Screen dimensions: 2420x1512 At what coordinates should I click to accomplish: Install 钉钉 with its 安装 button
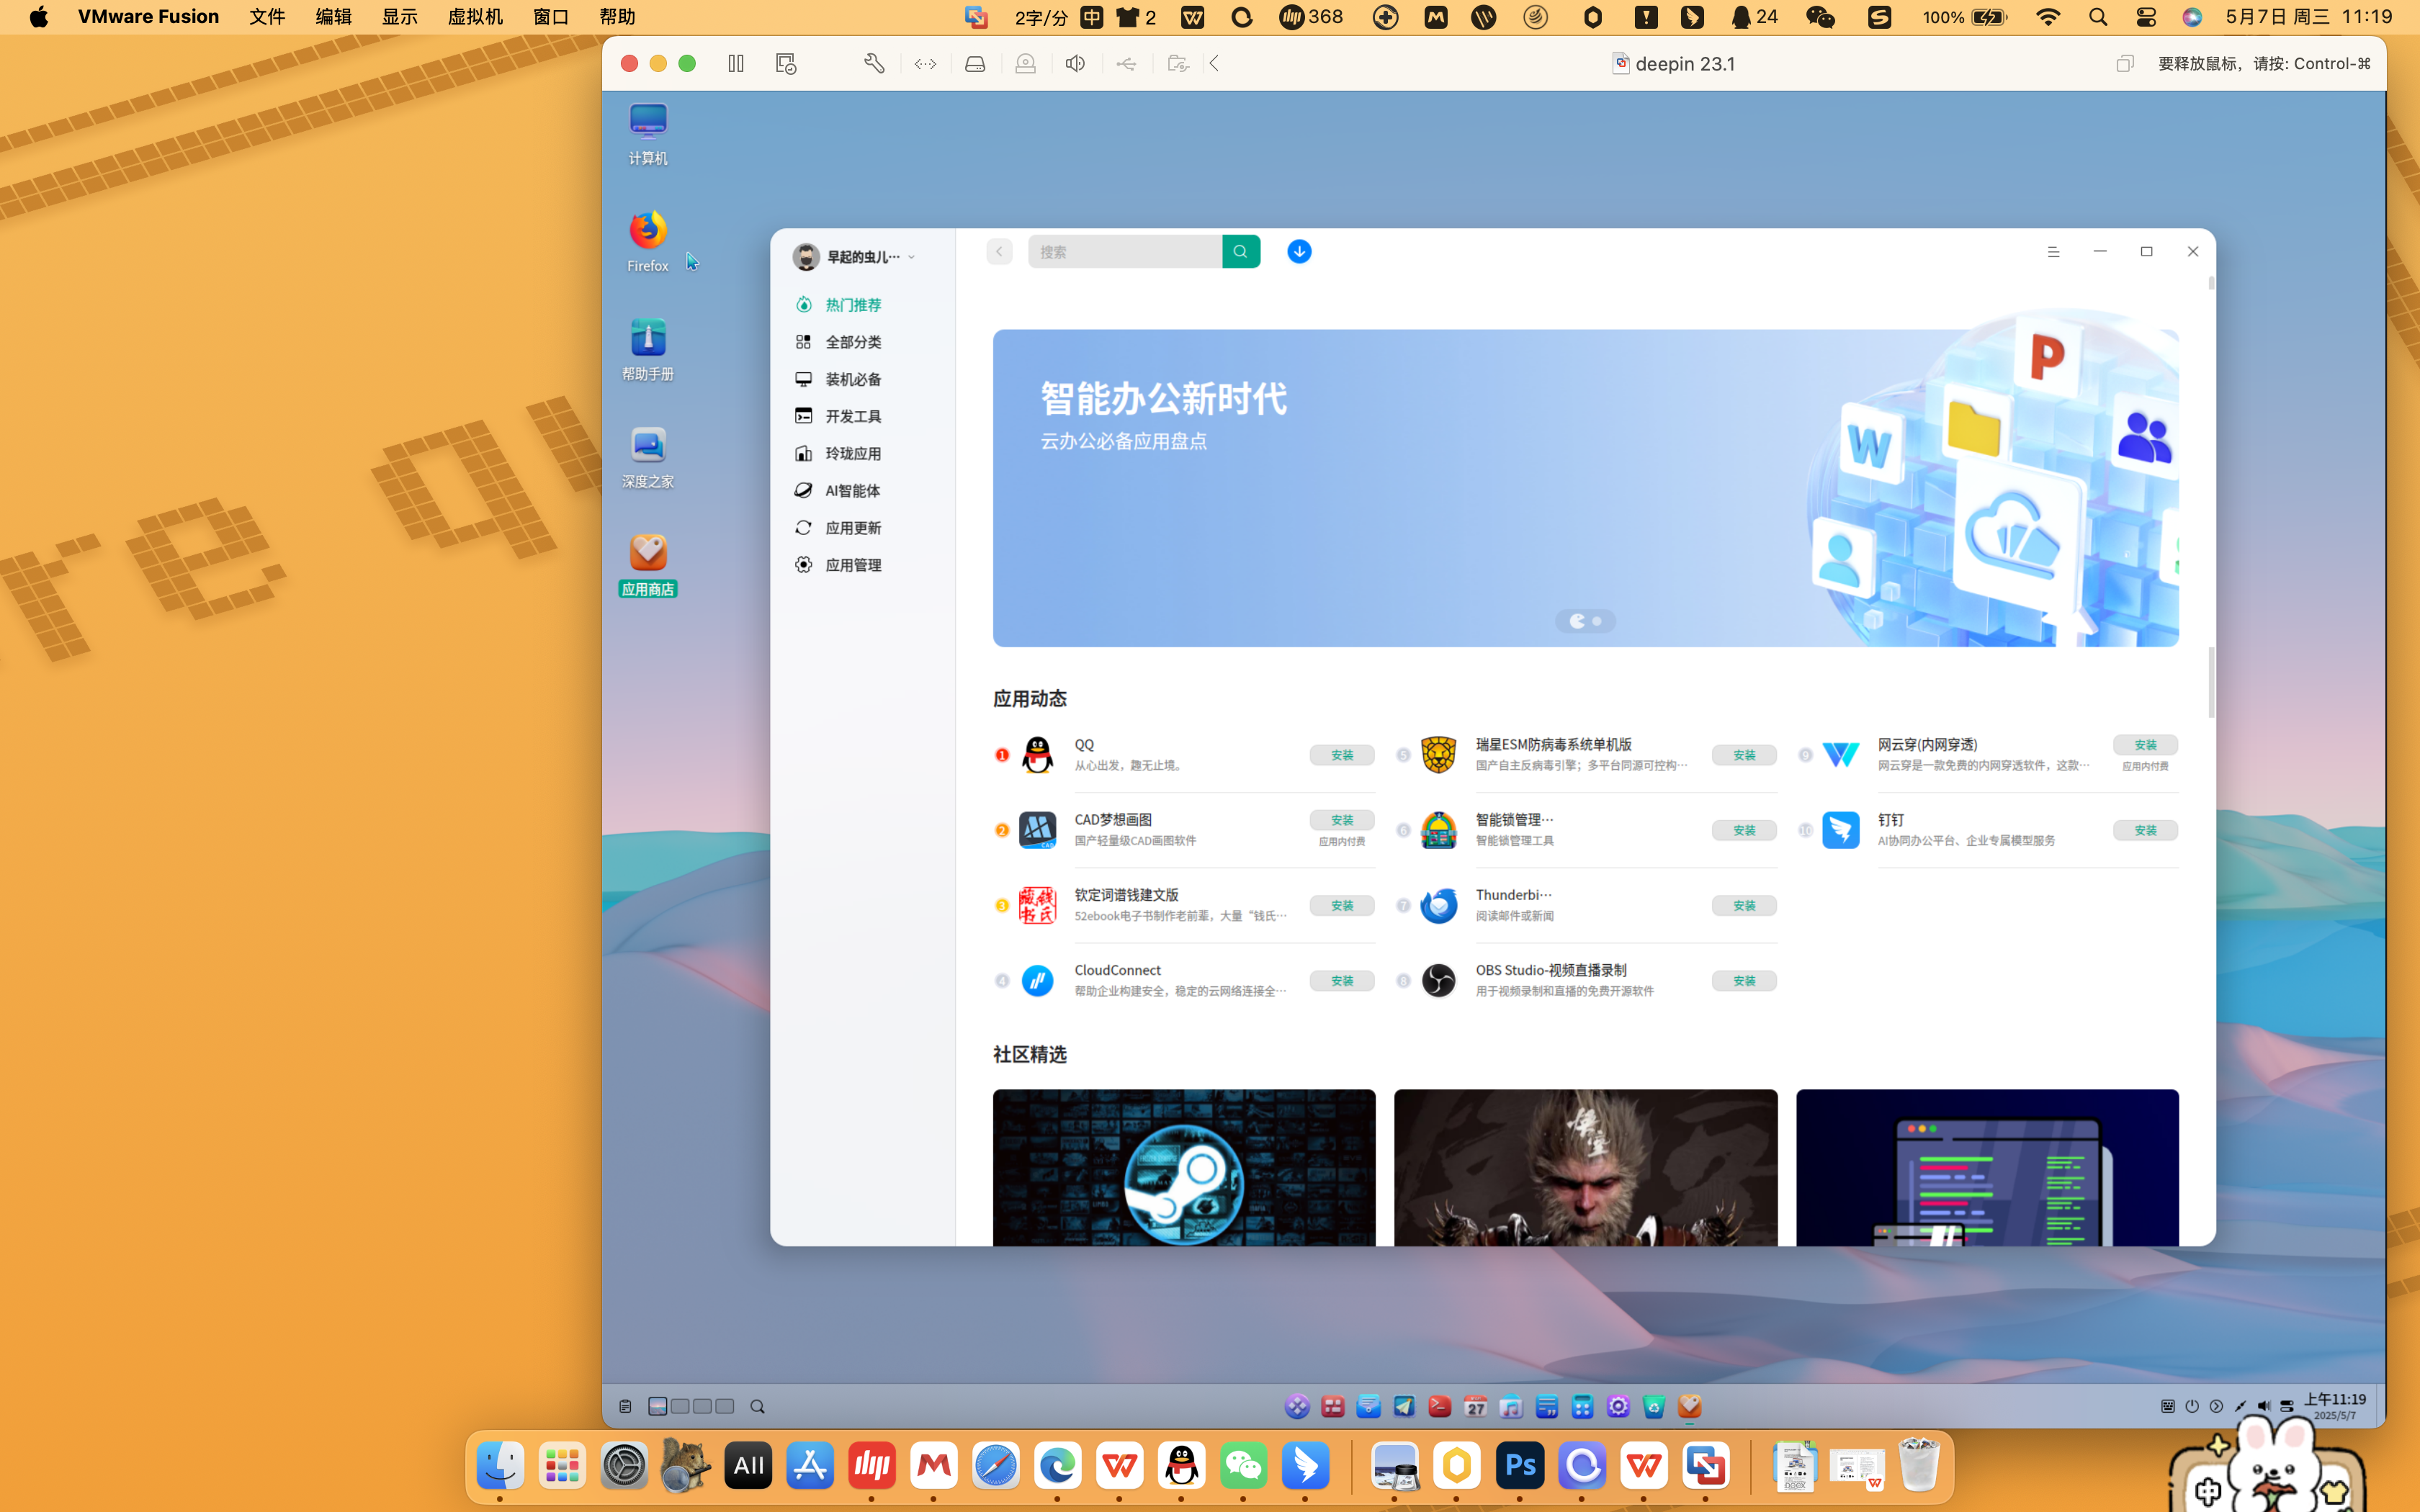pos(2145,830)
